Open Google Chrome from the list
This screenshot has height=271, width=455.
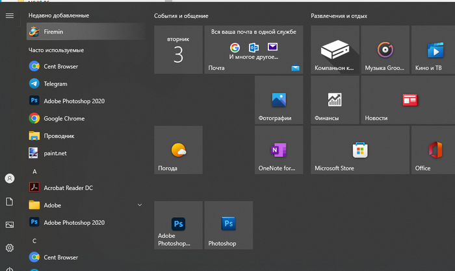[86, 119]
